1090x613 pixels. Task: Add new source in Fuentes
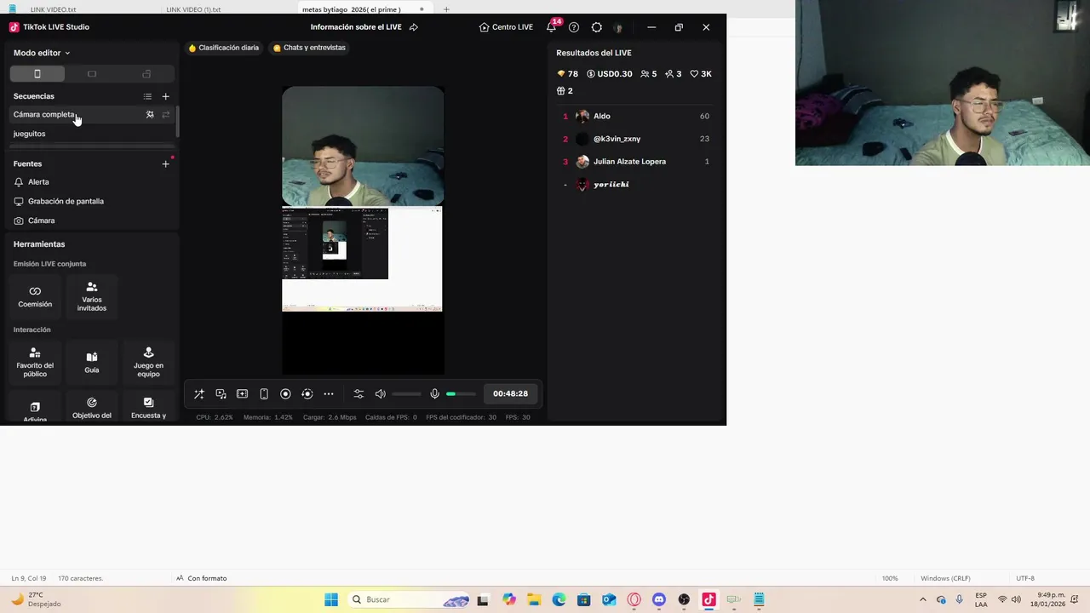point(166,163)
